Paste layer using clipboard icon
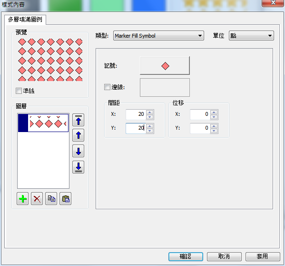The width and height of the screenshot is (285, 266). coord(66,199)
